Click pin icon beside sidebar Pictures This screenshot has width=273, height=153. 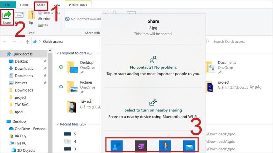[x=45, y=83]
